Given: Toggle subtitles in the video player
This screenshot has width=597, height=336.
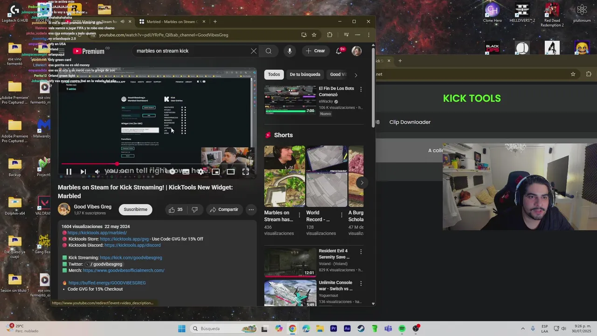Looking at the screenshot, I should click(186, 172).
